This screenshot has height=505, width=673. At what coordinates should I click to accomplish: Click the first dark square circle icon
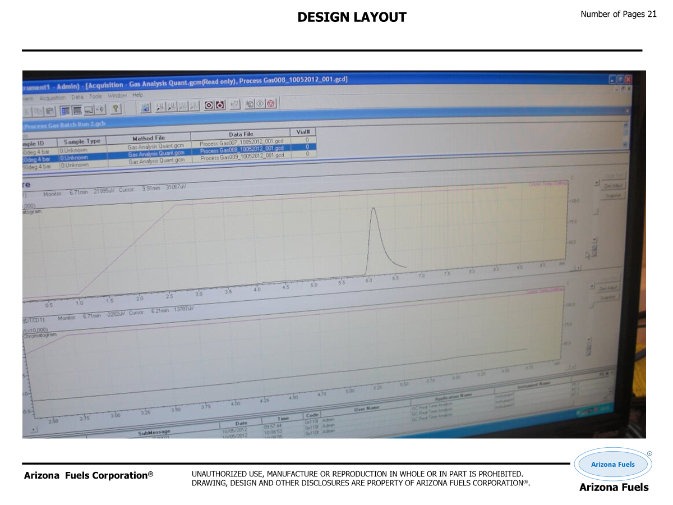click(x=209, y=105)
